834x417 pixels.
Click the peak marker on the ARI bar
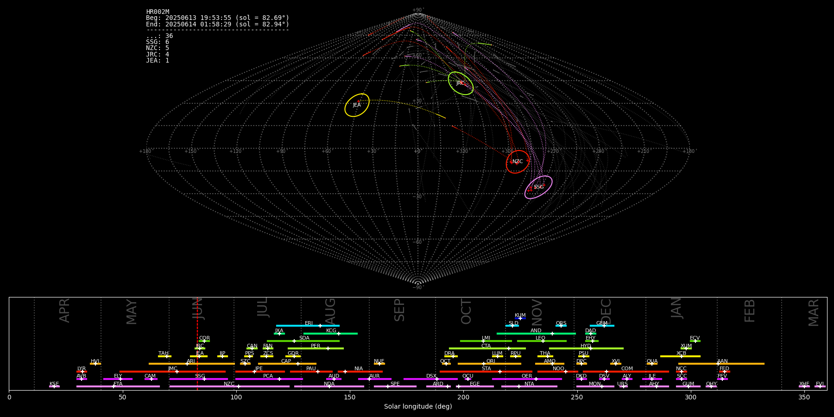[x=187, y=364]
